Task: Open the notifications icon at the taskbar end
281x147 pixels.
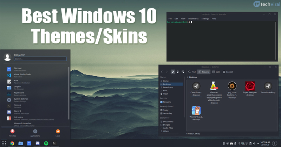Action: pos(275,143)
